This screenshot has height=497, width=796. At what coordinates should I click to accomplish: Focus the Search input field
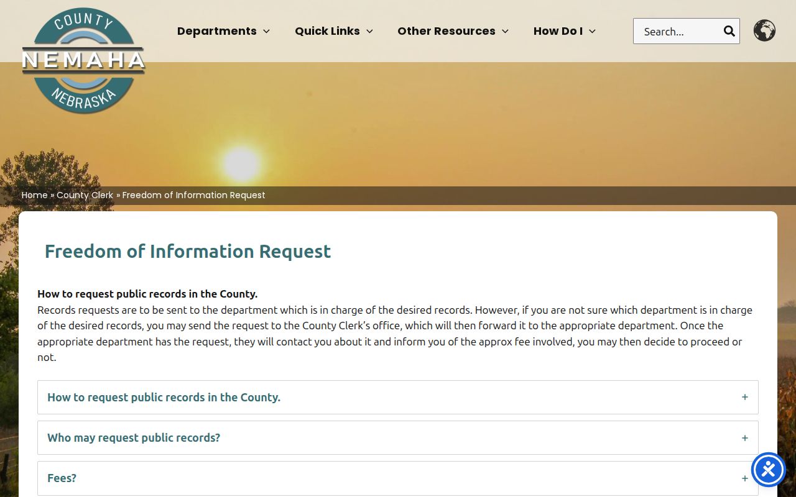click(678, 31)
